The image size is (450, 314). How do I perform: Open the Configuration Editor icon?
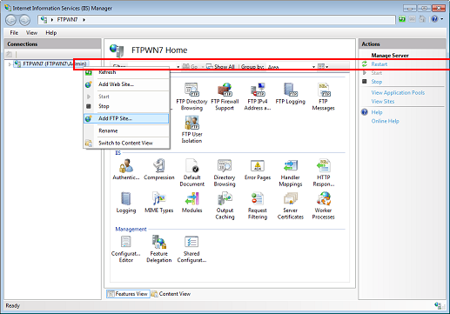(x=125, y=249)
